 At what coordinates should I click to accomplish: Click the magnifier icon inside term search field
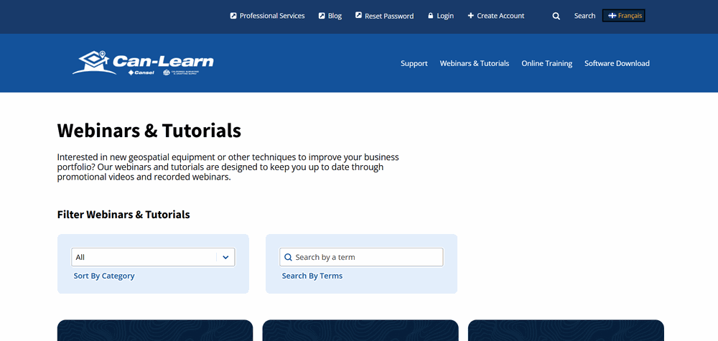[x=288, y=257]
